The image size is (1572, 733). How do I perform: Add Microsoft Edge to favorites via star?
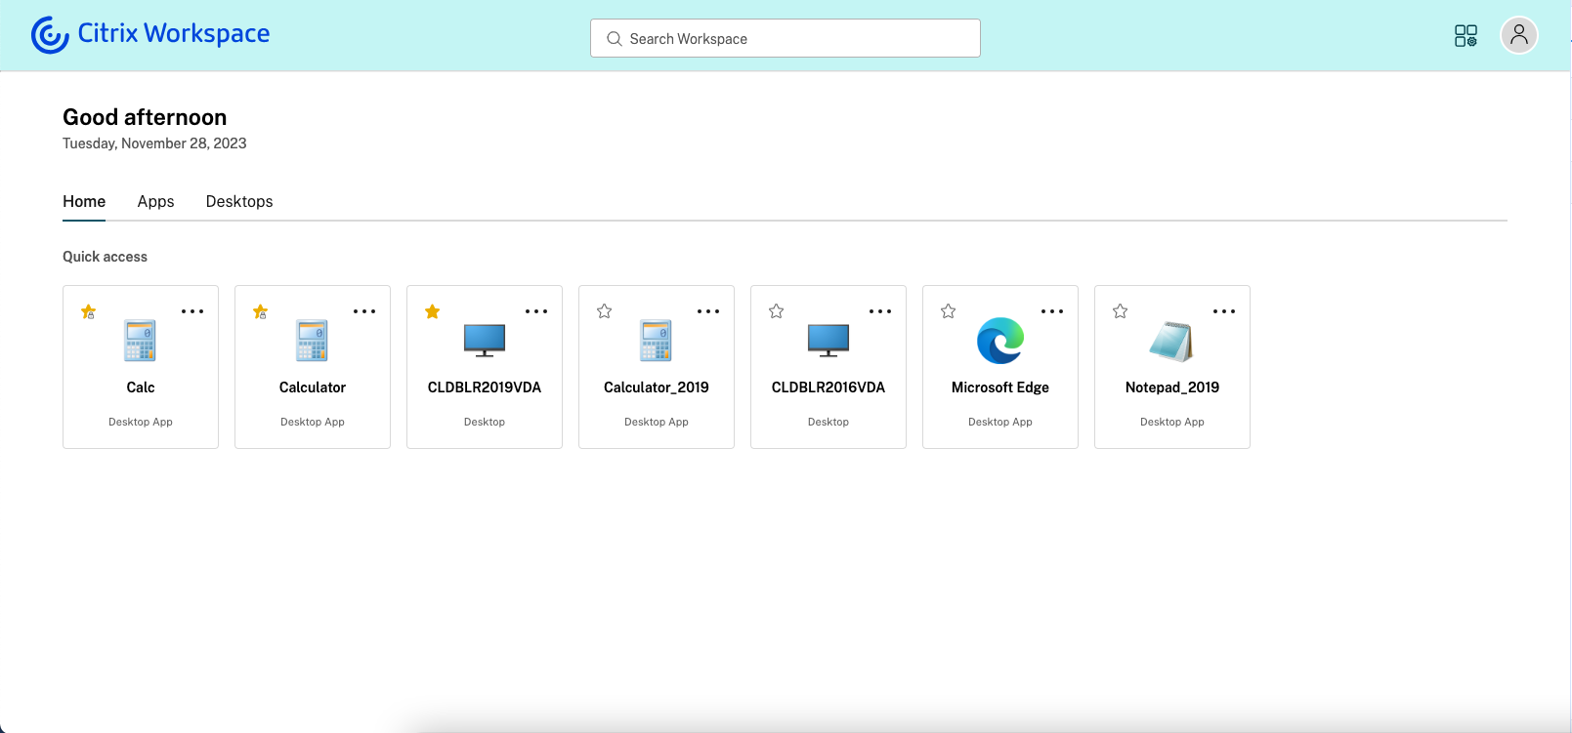(949, 311)
